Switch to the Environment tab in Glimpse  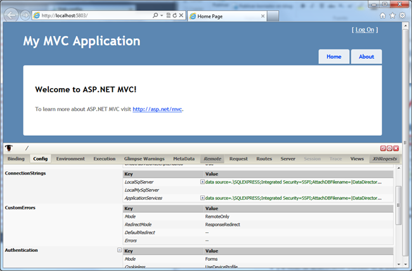(70, 159)
